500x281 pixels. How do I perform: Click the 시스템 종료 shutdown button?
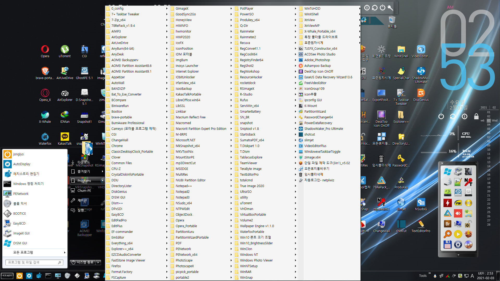pos(83,262)
